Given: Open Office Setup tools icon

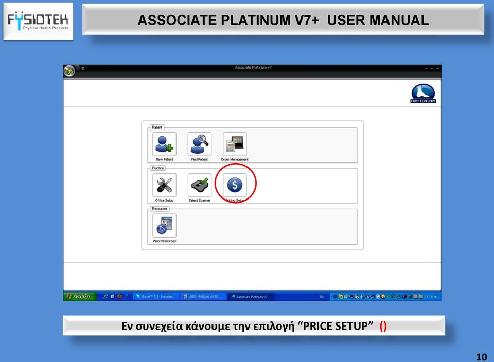Looking at the screenshot, I should (165, 185).
